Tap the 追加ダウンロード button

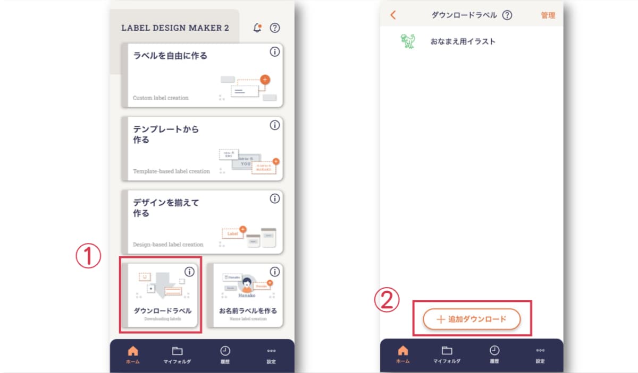click(x=472, y=319)
